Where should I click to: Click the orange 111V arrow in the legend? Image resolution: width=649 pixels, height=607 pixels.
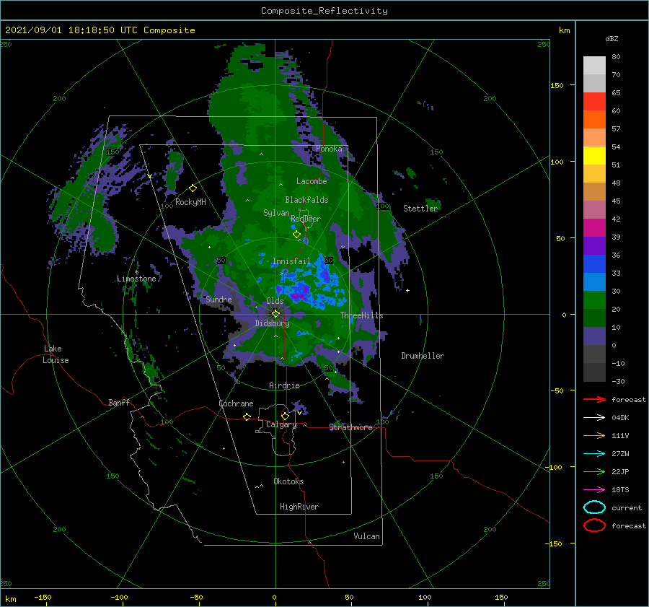click(x=594, y=435)
